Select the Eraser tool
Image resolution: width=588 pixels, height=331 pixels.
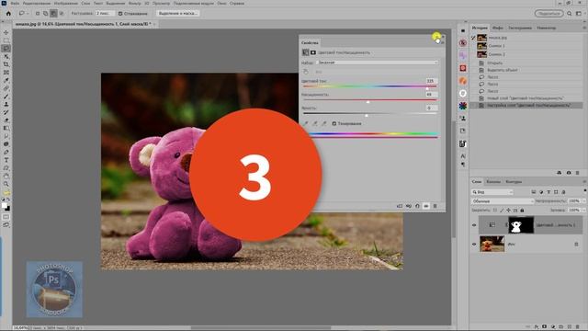(6, 120)
